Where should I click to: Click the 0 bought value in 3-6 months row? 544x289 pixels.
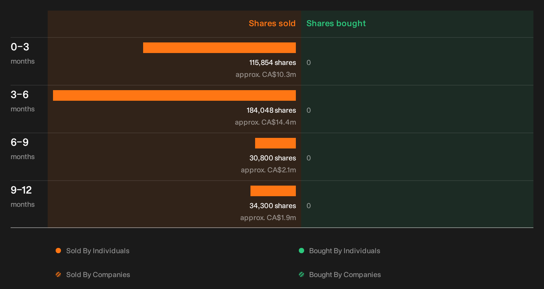click(308, 110)
